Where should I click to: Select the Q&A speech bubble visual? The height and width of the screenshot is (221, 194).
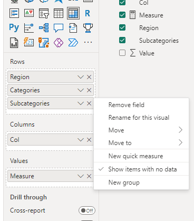(x=59, y=28)
